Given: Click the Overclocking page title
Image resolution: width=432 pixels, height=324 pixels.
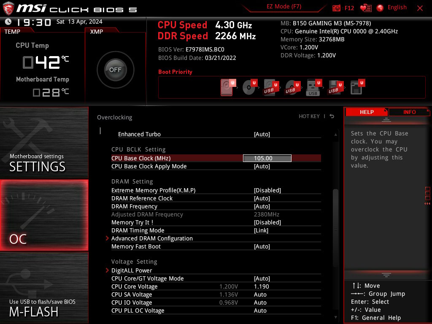Looking at the screenshot, I should pos(115,117).
